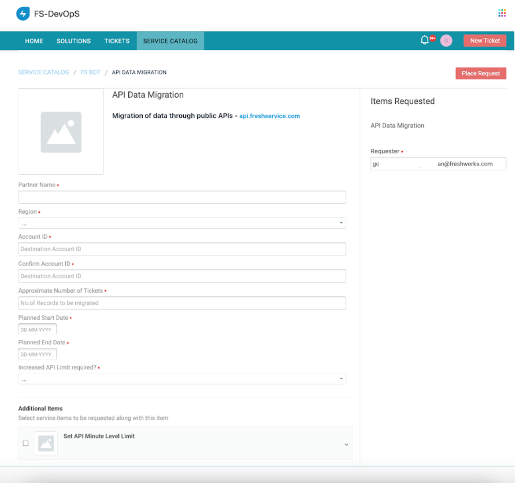Click the Planned Start Date field

pos(37,329)
